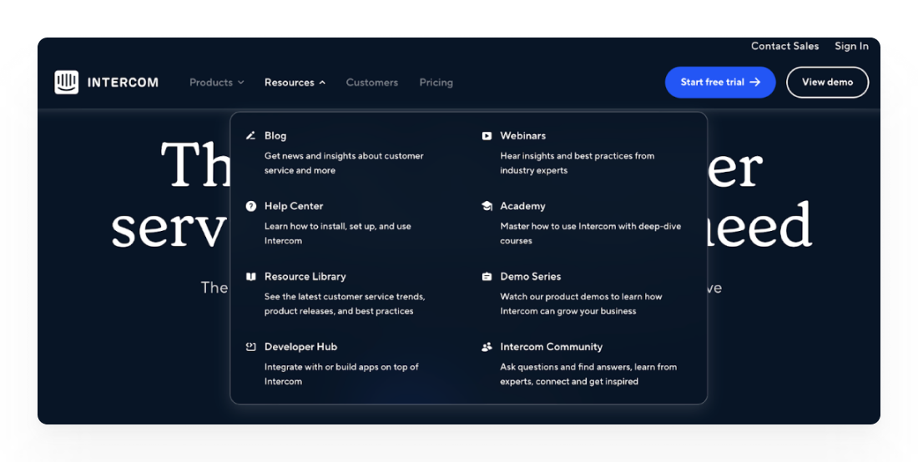The width and height of the screenshot is (918, 462).
Task: Click the Intercom Community people icon
Action: click(x=487, y=347)
